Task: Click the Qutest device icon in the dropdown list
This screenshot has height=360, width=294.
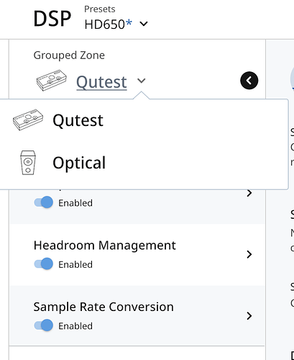Action: [x=28, y=120]
